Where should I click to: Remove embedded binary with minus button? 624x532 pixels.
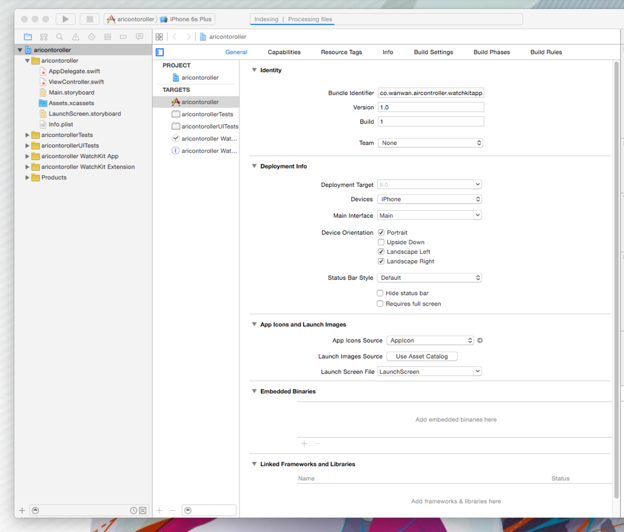click(x=317, y=443)
